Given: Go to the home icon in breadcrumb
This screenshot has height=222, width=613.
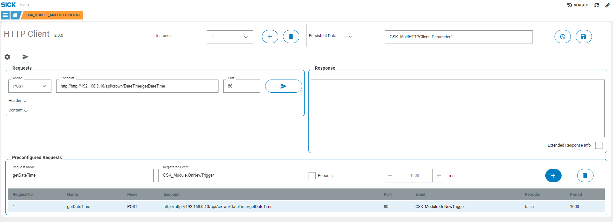Looking at the screenshot, I should pos(15,15).
